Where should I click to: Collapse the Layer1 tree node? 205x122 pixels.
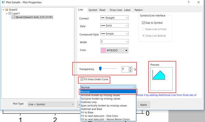(7, 13)
